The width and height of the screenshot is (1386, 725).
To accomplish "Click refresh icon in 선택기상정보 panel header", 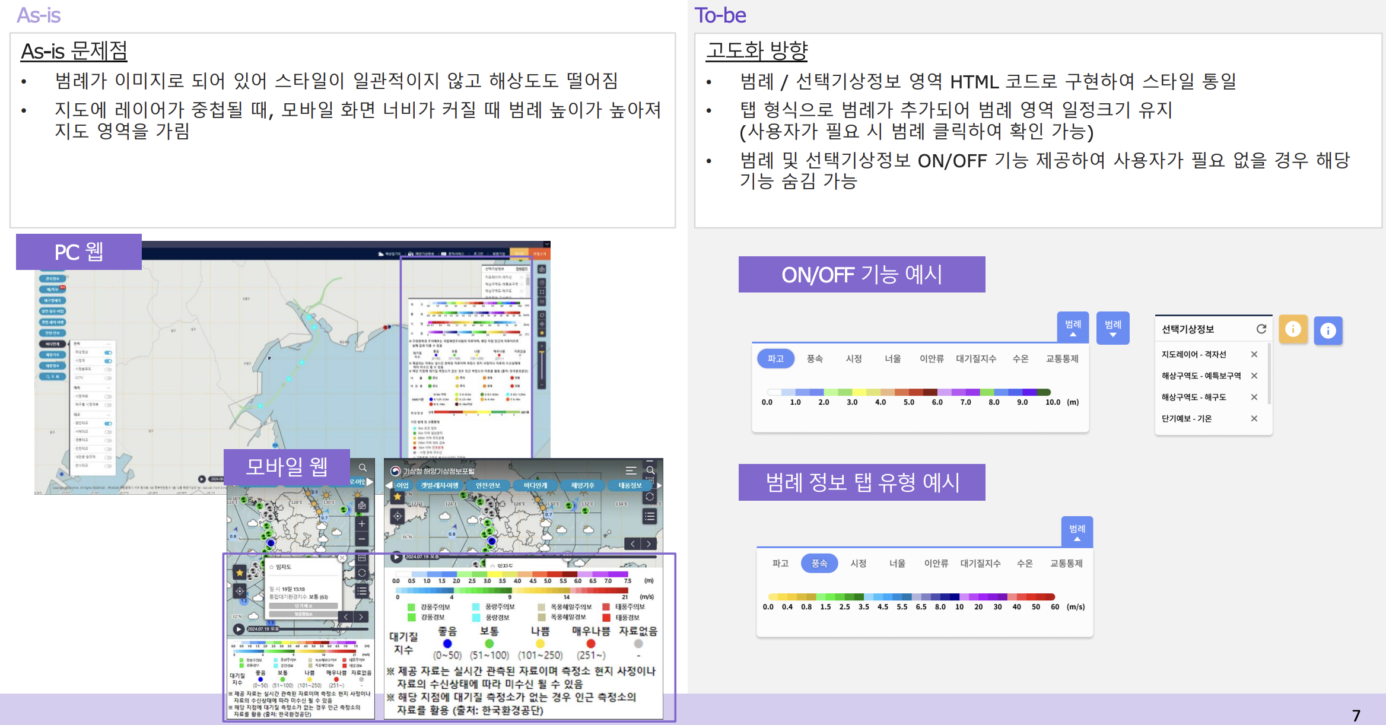I will (1261, 329).
